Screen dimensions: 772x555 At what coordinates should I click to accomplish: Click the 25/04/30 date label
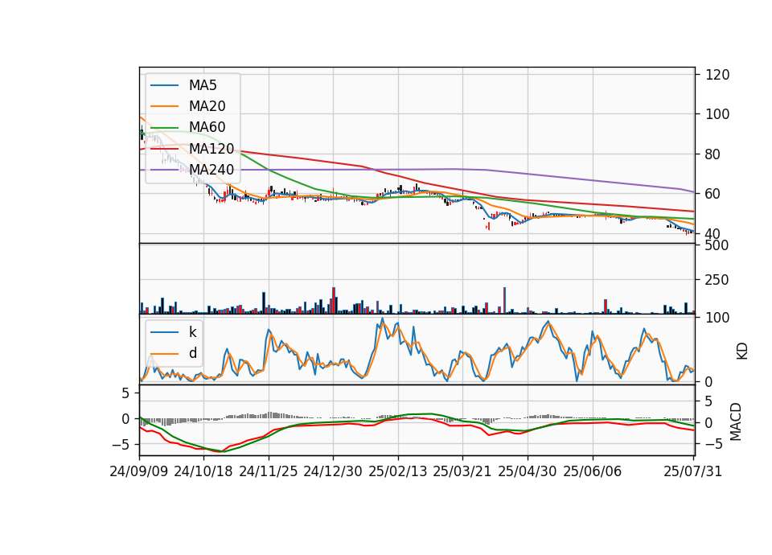528,471
